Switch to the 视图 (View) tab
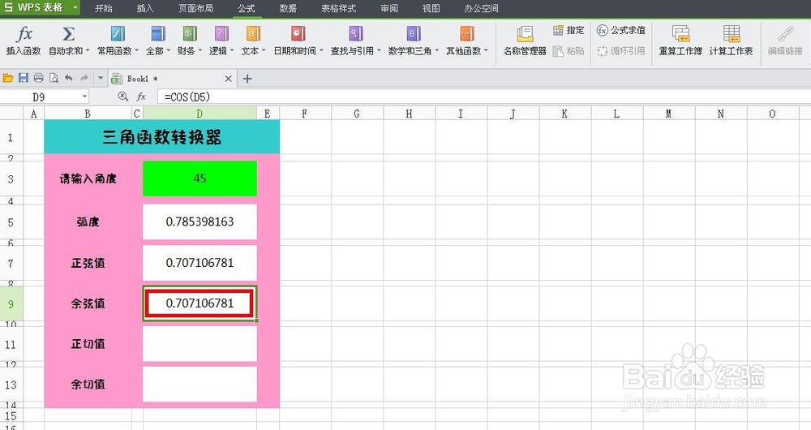 coord(431,8)
